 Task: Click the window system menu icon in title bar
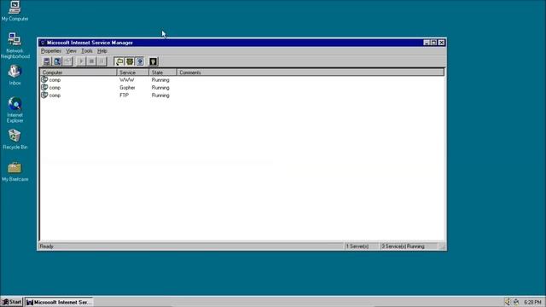[x=43, y=43]
